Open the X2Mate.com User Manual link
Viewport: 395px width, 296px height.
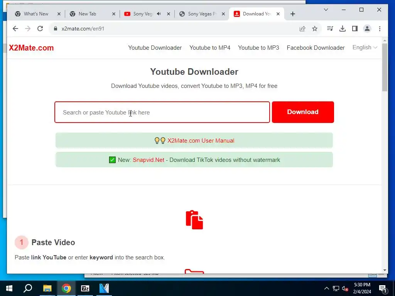pyautogui.click(x=201, y=140)
